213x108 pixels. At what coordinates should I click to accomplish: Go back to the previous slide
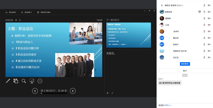coord(35,91)
